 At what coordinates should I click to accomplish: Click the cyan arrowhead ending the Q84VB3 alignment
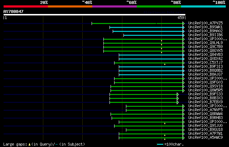tap(184, 55)
